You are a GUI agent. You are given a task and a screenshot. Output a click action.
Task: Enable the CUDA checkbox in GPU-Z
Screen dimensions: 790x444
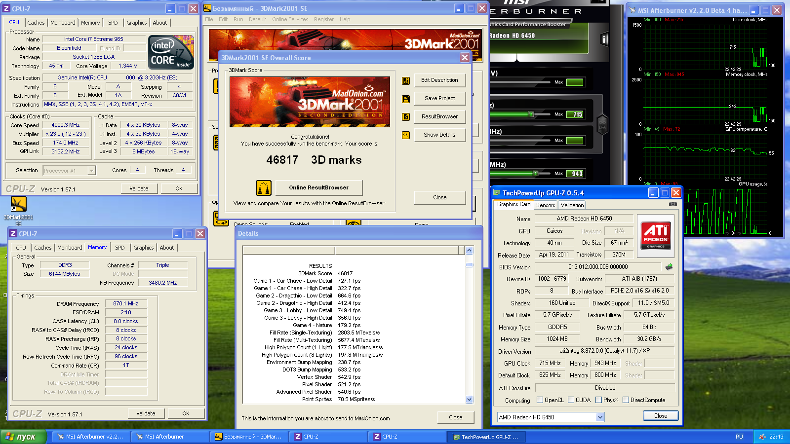[571, 400]
